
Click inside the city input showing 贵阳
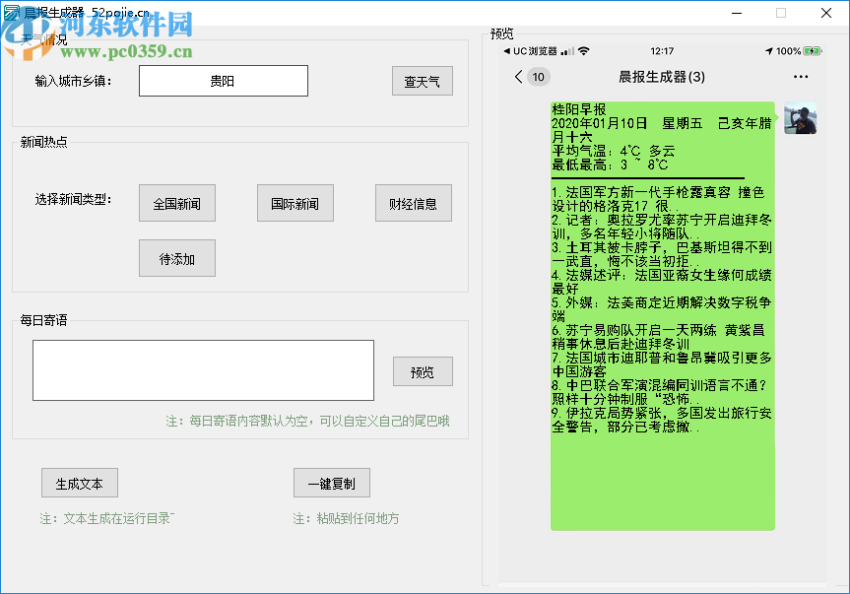224,80
